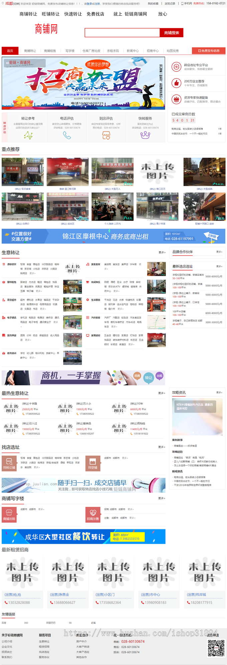Show more 教育培训 subcategories via 更多

[x=32, y=358]
